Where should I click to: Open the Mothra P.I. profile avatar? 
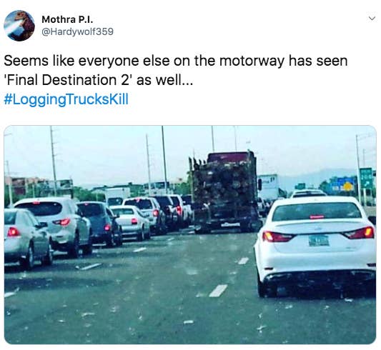point(19,26)
